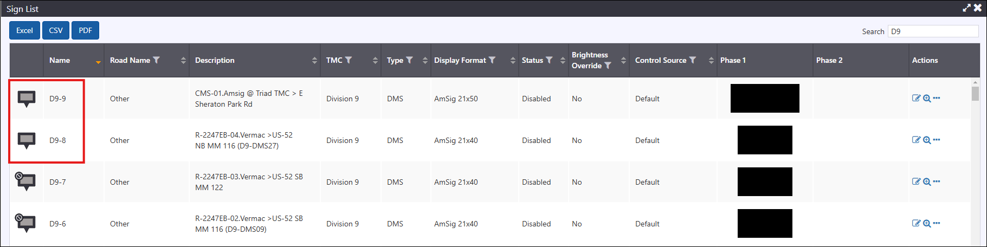Viewport: 987px width, 247px height.
Task: Download the list as CSV
Action: (x=56, y=30)
